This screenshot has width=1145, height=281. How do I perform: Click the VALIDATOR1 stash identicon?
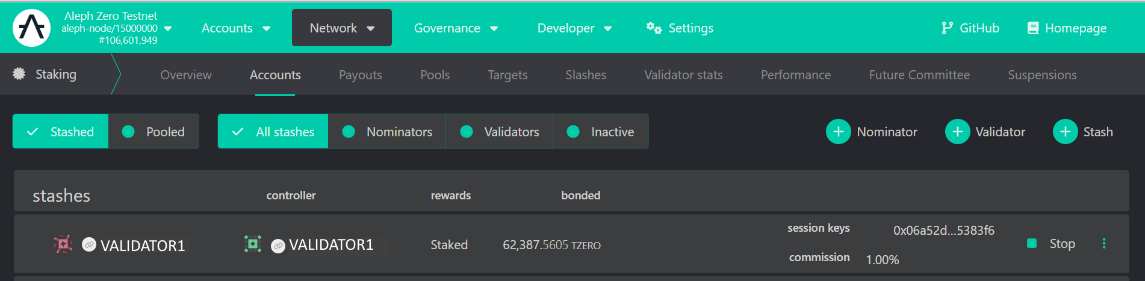tap(63, 244)
